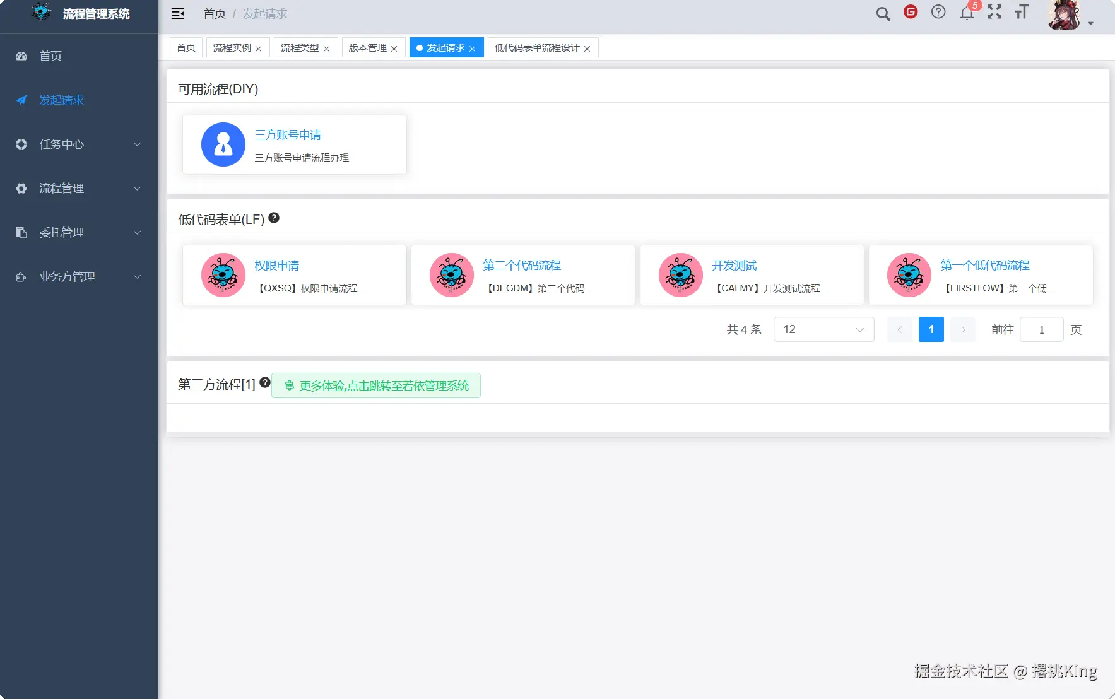The width and height of the screenshot is (1115, 699).
Task: Go to 首页 in the sidebar
Action: pos(79,56)
